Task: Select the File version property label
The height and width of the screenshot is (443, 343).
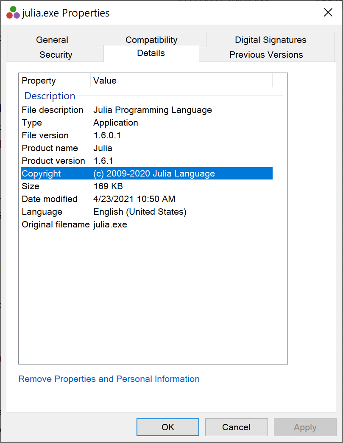Action: pyautogui.click(x=45, y=135)
